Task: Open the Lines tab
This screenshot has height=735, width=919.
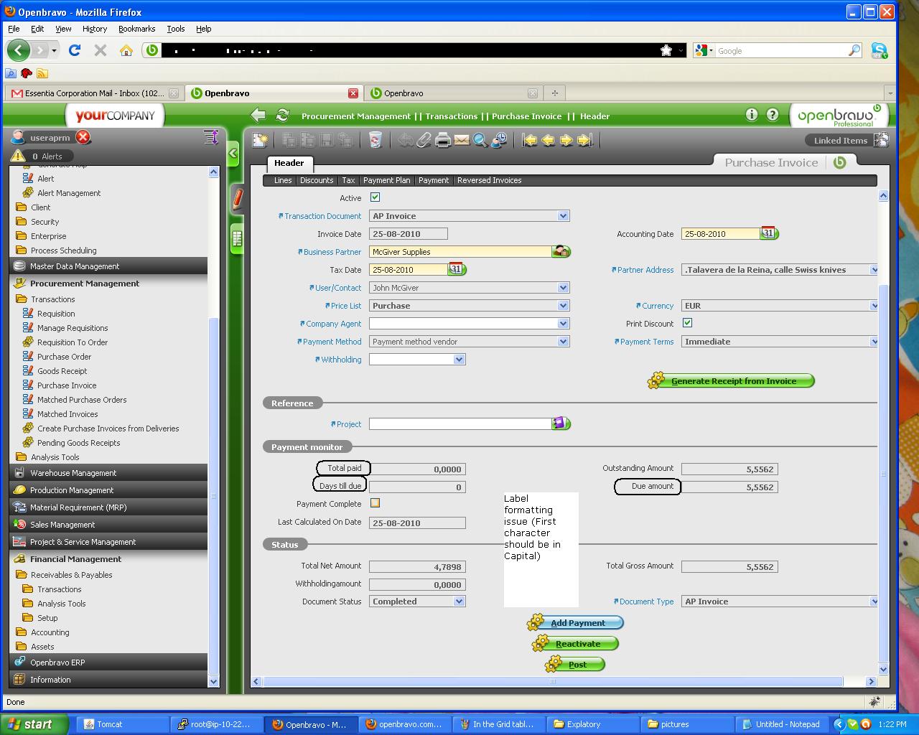Action: click(283, 180)
